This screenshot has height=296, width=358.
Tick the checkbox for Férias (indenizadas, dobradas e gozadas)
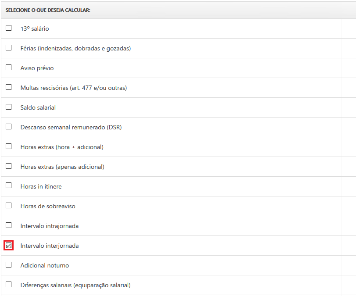[x=8, y=48]
